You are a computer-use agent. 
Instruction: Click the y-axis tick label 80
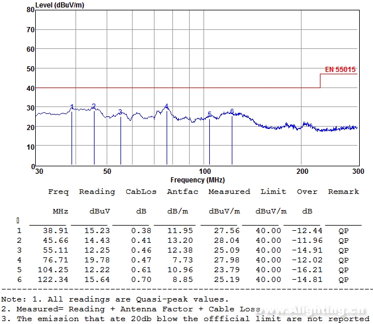[x=31, y=10]
